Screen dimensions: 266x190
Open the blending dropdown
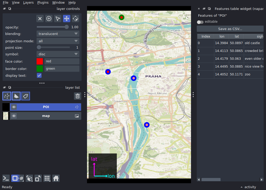58,34
